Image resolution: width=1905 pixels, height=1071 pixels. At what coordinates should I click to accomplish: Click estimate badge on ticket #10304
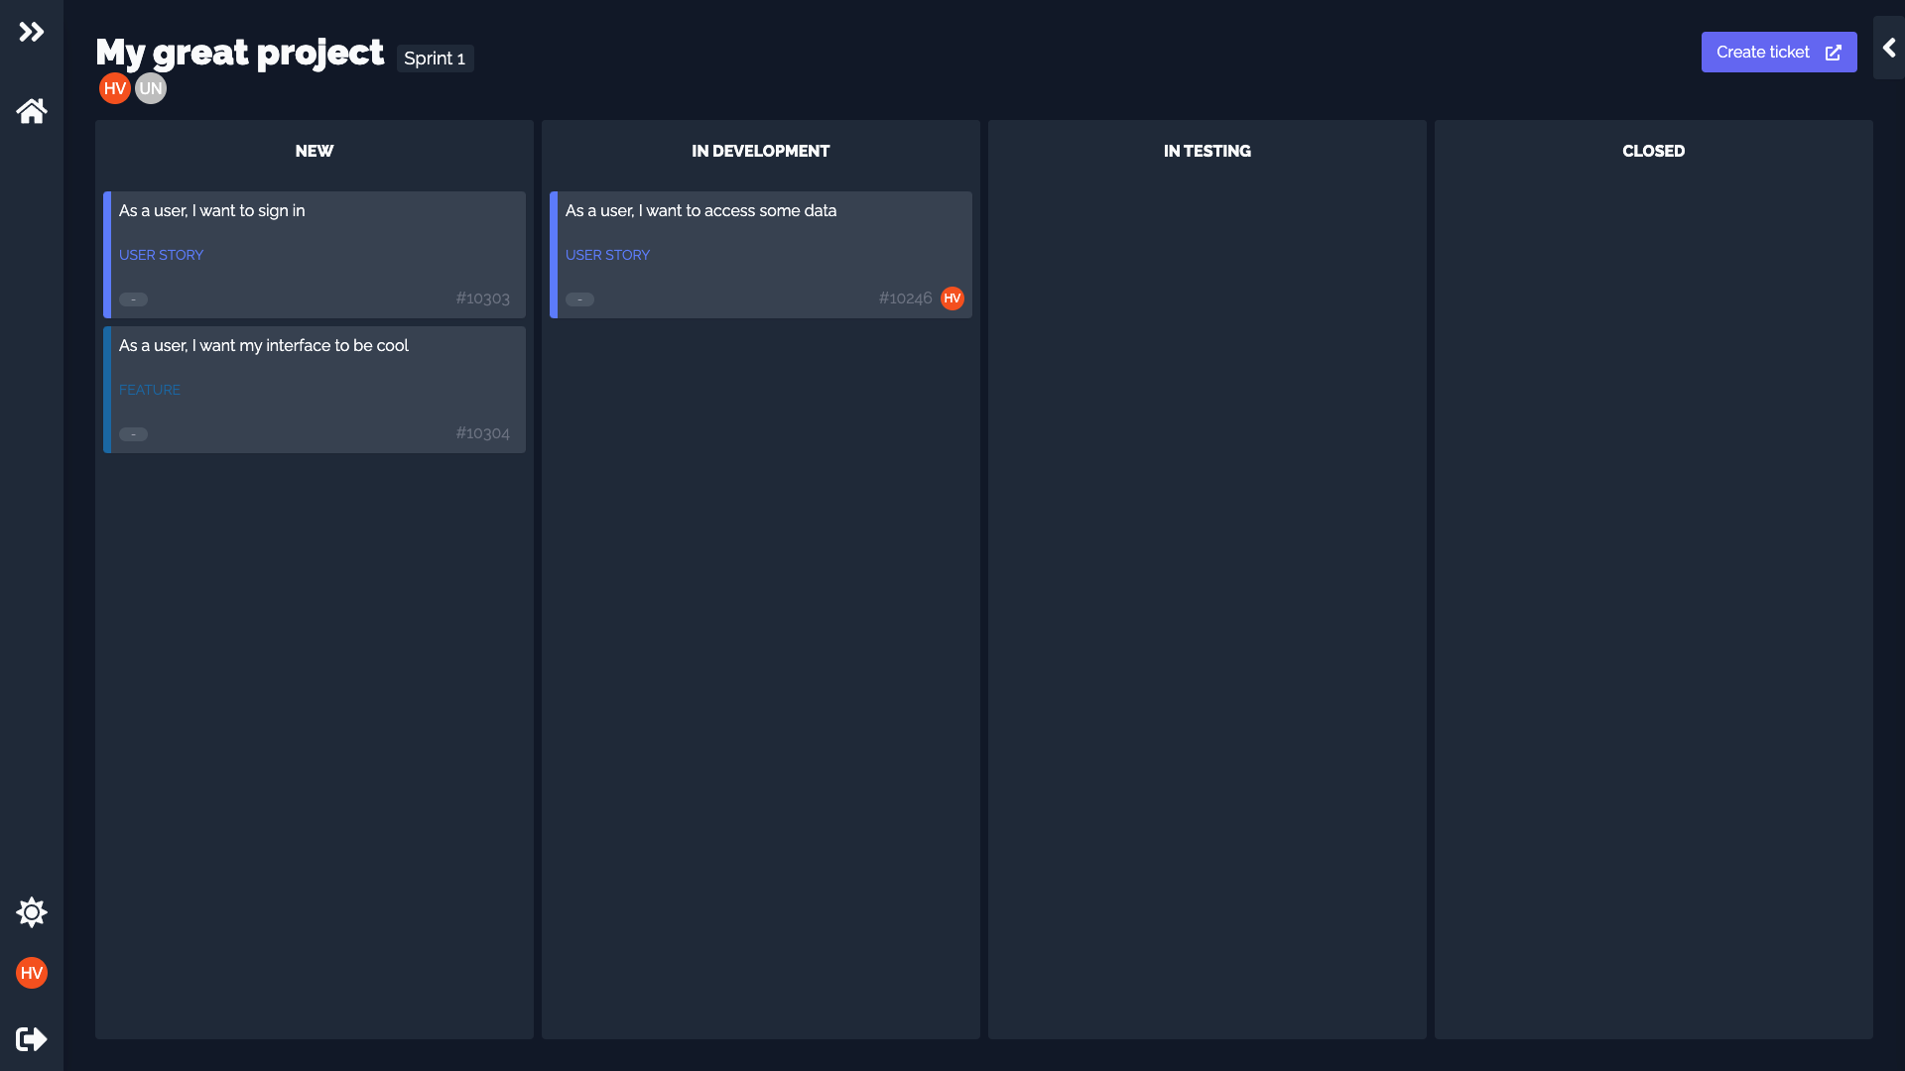(133, 434)
